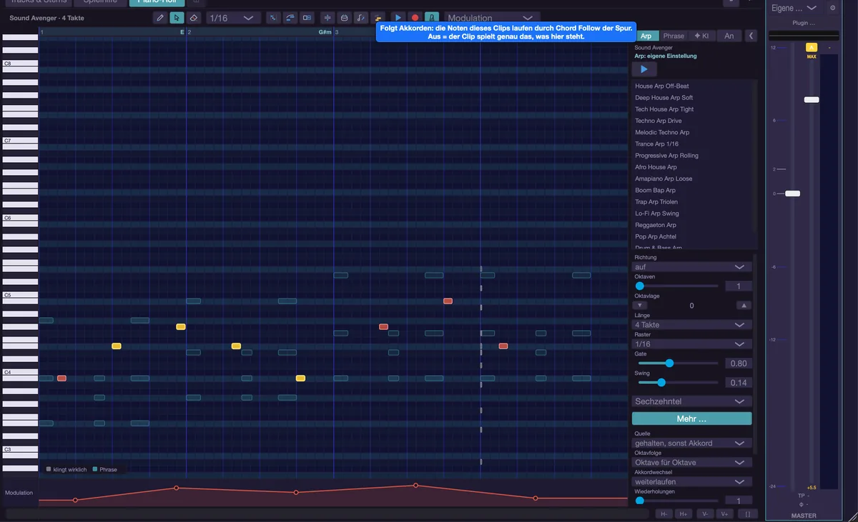The width and height of the screenshot is (858, 522).
Task: Open the Eigene preset dropdown in mixer
Action: (x=795, y=8)
